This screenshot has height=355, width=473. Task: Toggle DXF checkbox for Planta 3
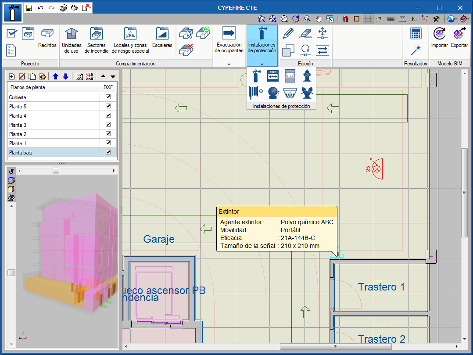coord(108,125)
